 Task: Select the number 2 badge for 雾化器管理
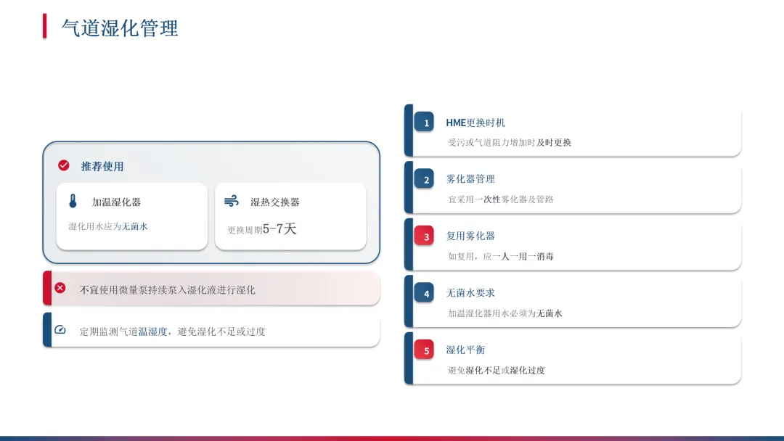424,179
